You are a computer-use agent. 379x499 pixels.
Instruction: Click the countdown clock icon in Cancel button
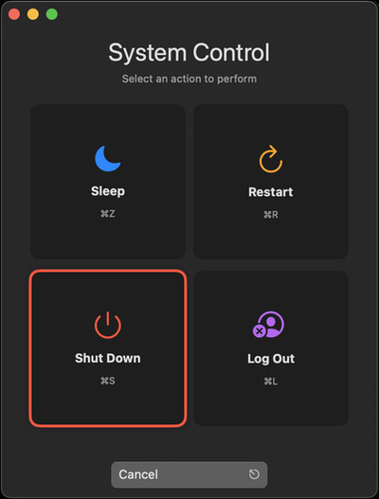254,474
